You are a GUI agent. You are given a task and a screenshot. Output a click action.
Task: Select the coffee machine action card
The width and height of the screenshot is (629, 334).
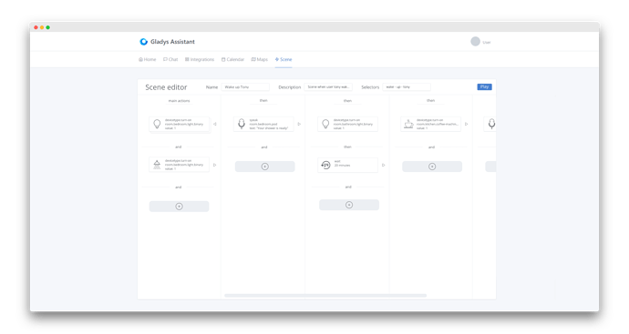[431, 124]
